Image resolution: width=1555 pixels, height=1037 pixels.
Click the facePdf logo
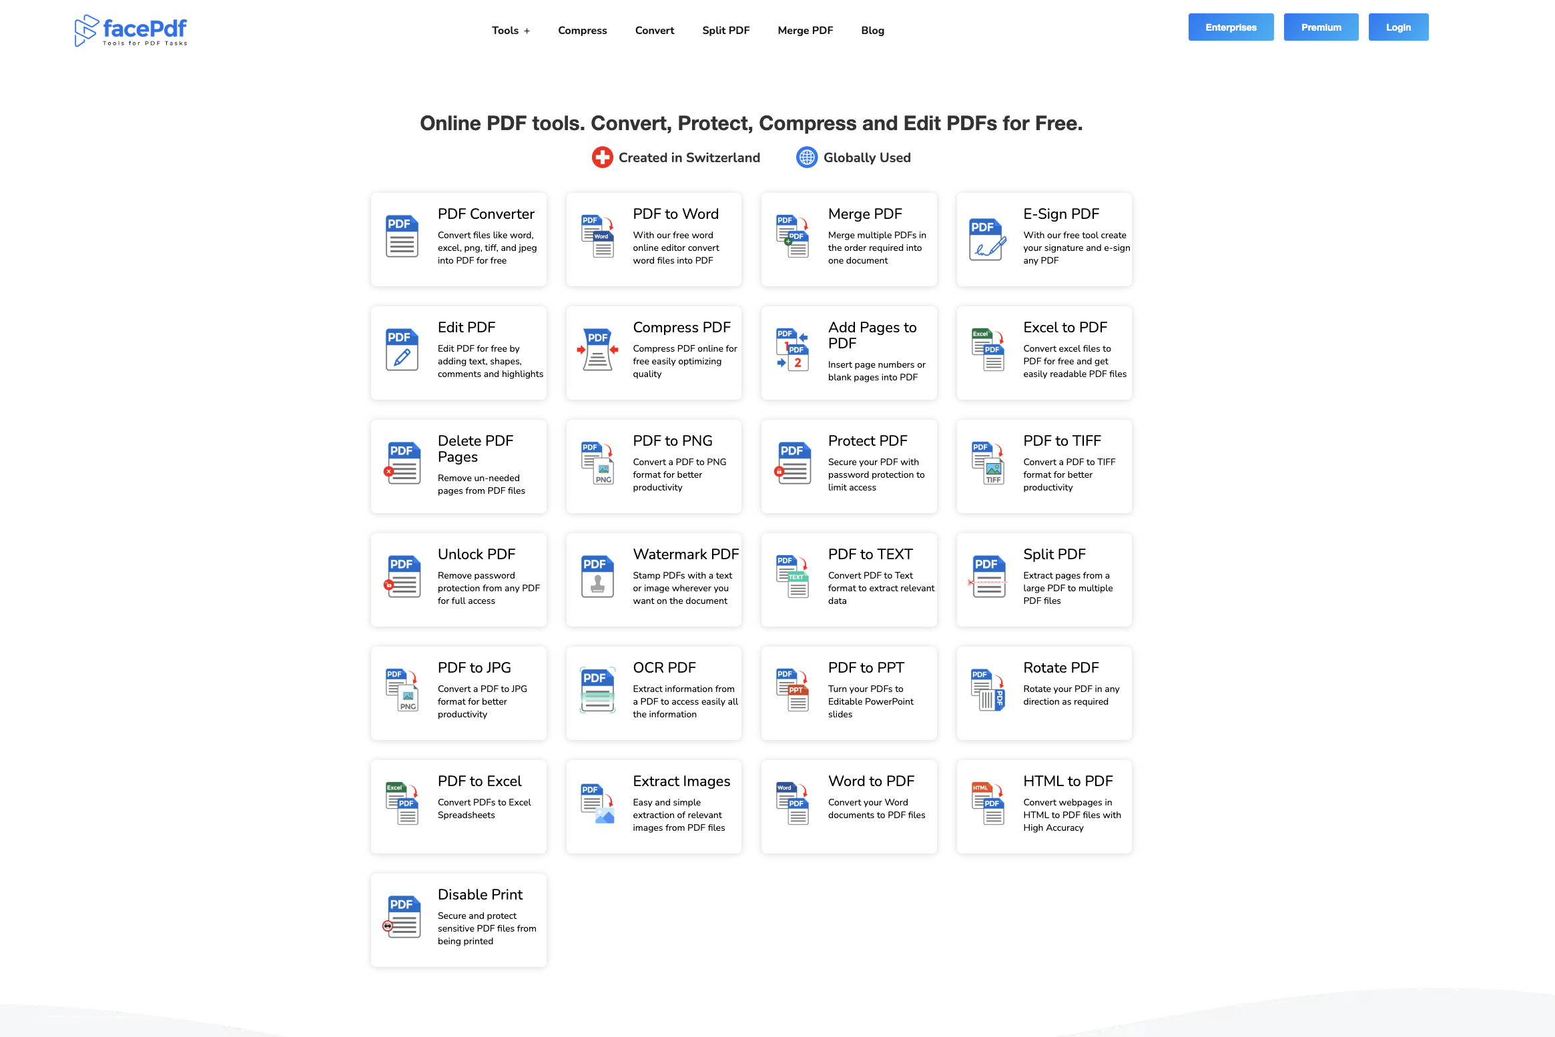pyautogui.click(x=131, y=30)
